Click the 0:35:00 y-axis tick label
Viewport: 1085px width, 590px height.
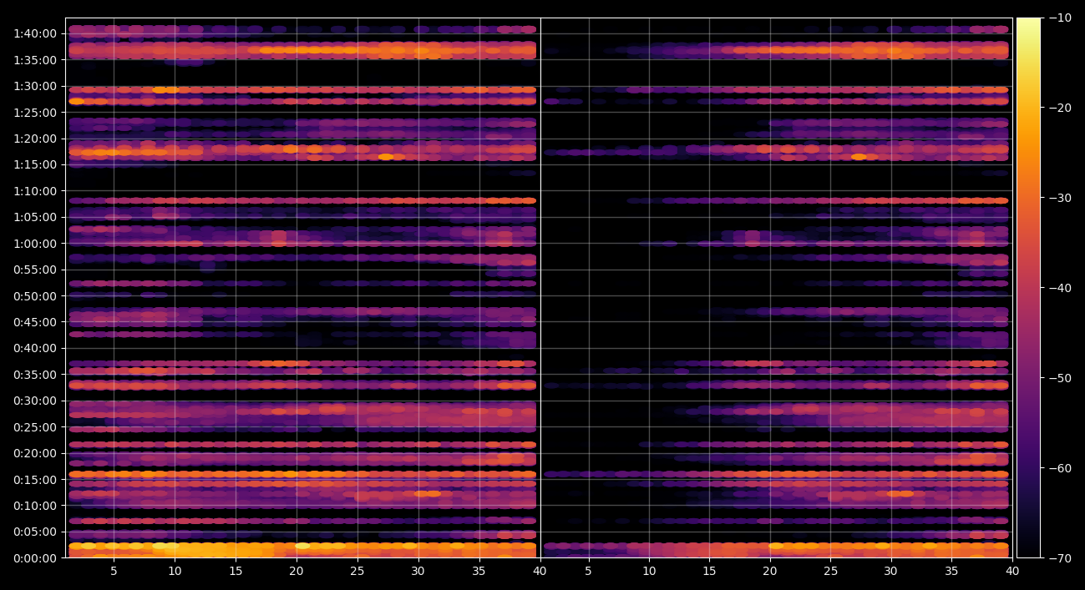[35, 374]
